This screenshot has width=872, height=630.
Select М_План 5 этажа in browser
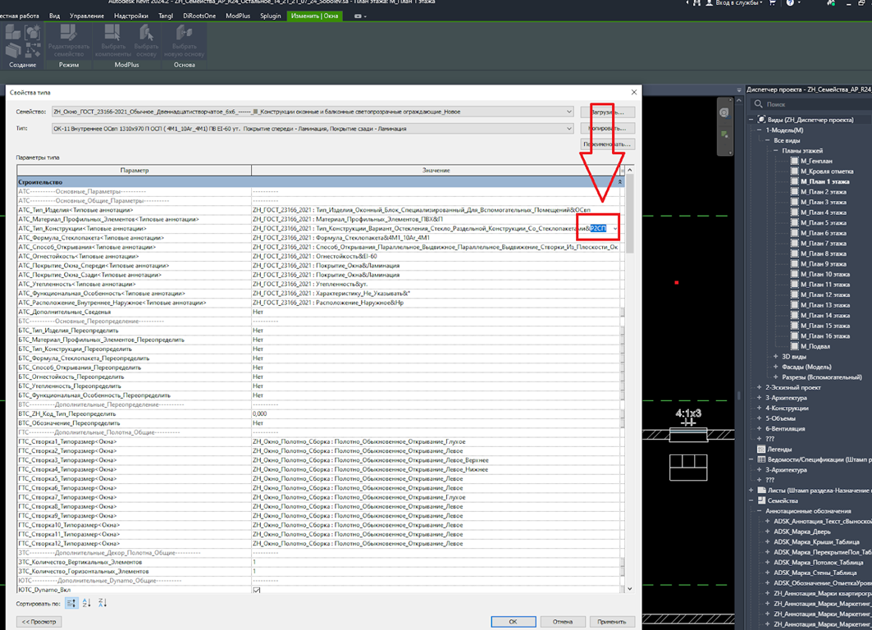tap(824, 223)
